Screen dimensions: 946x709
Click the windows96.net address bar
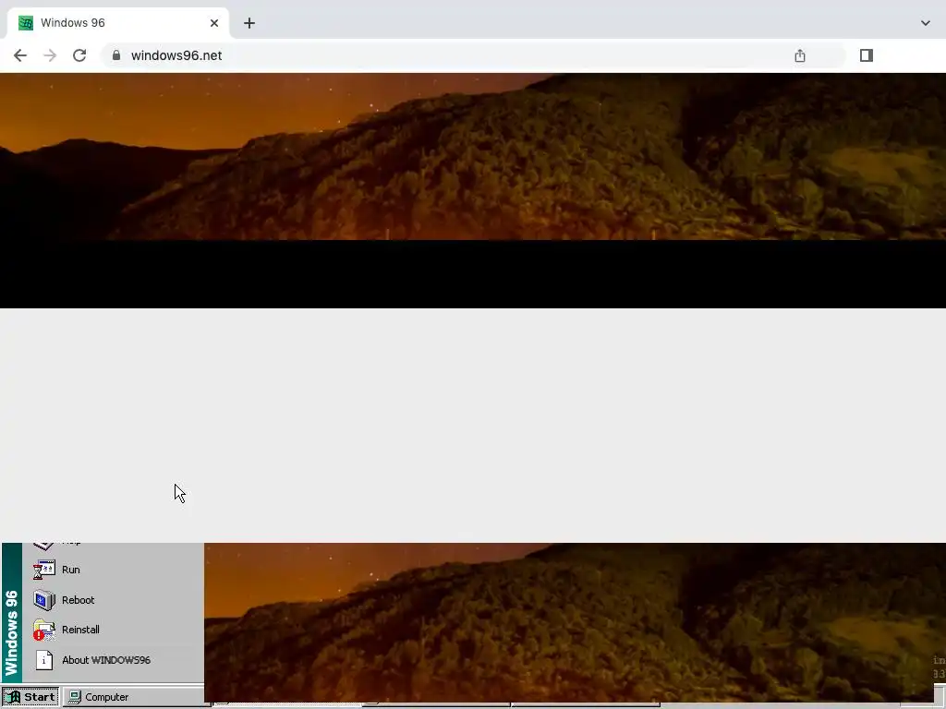[x=473, y=55]
